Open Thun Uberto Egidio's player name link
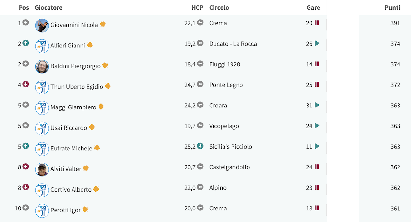 pyautogui.click(x=77, y=87)
